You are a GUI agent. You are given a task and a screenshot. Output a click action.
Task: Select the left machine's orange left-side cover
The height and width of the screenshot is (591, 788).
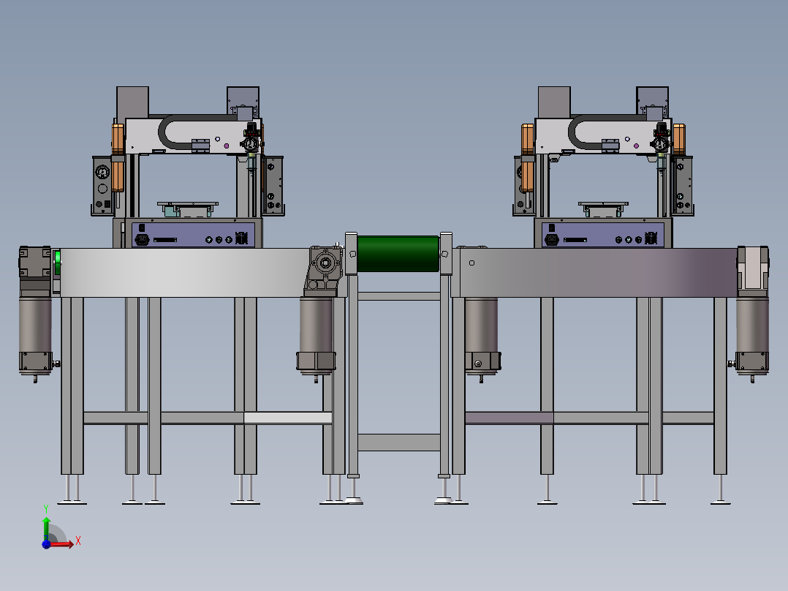118,157
